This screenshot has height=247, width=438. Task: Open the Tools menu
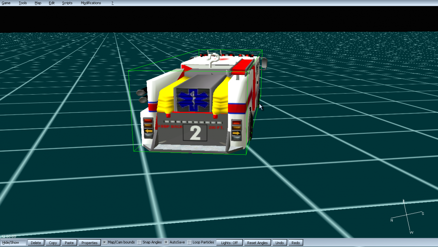(23, 3)
